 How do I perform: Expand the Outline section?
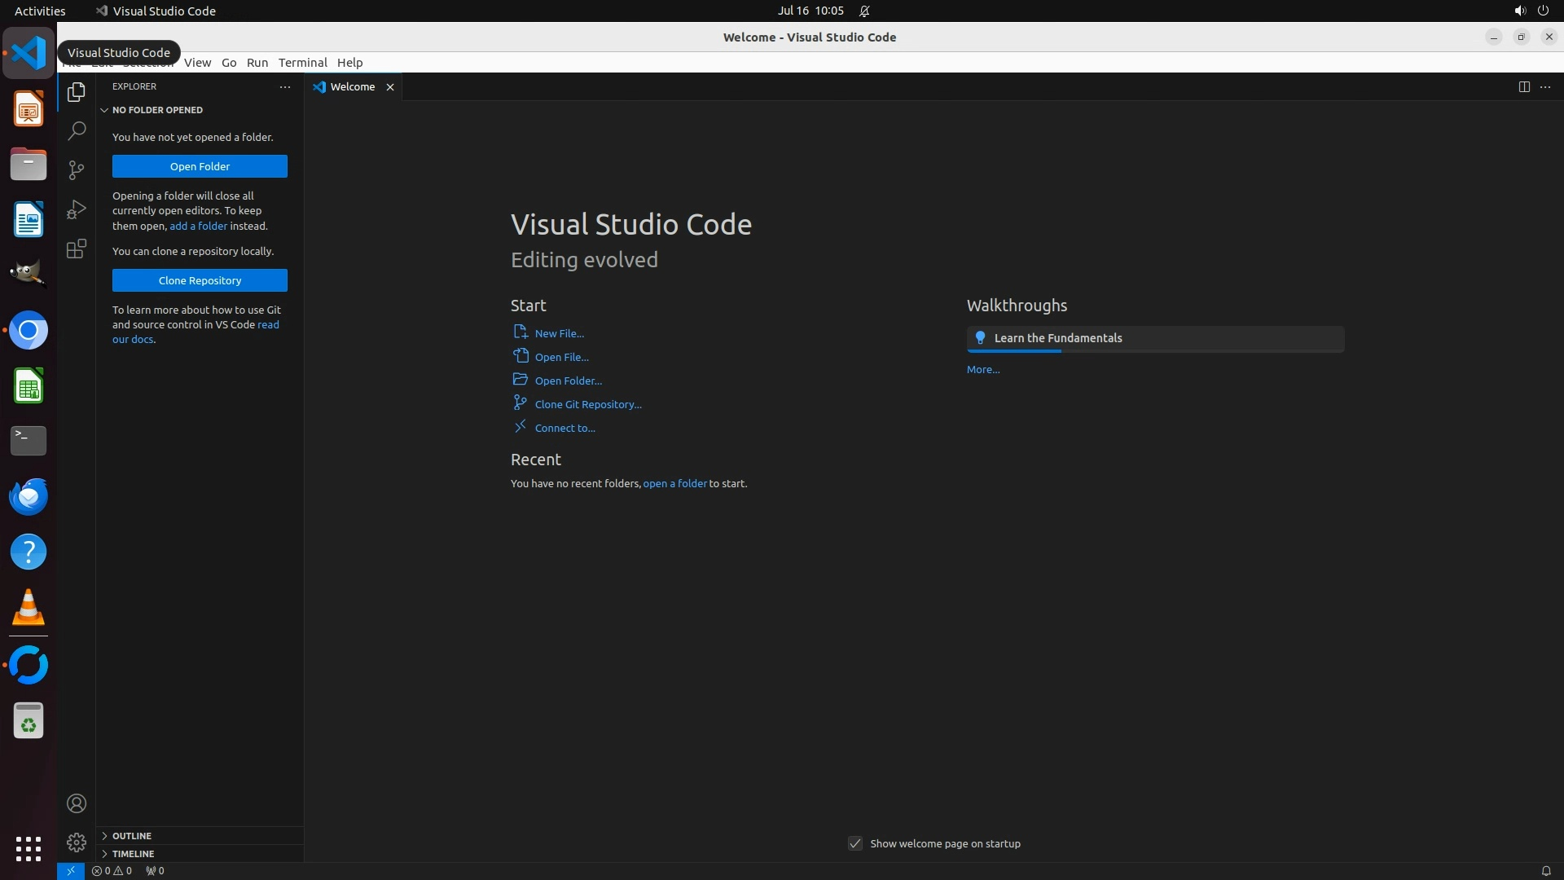pos(132,836)
